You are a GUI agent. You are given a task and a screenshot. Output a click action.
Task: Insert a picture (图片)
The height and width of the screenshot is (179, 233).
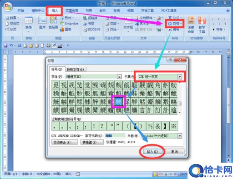42,22
